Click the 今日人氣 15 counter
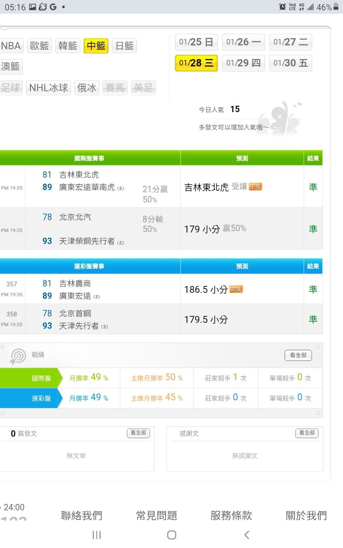Image resolution: width=343 pixels, height=548 pixels. tap(219, 110)
